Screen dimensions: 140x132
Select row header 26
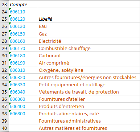coord(4,26)
